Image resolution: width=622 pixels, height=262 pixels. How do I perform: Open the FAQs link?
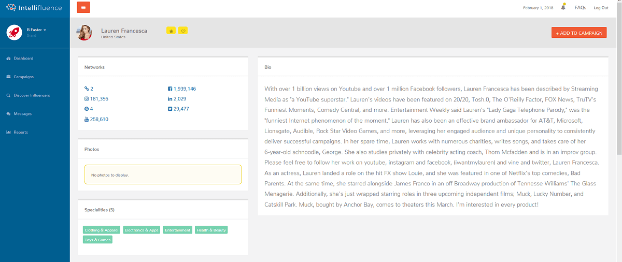pos(581,8)
